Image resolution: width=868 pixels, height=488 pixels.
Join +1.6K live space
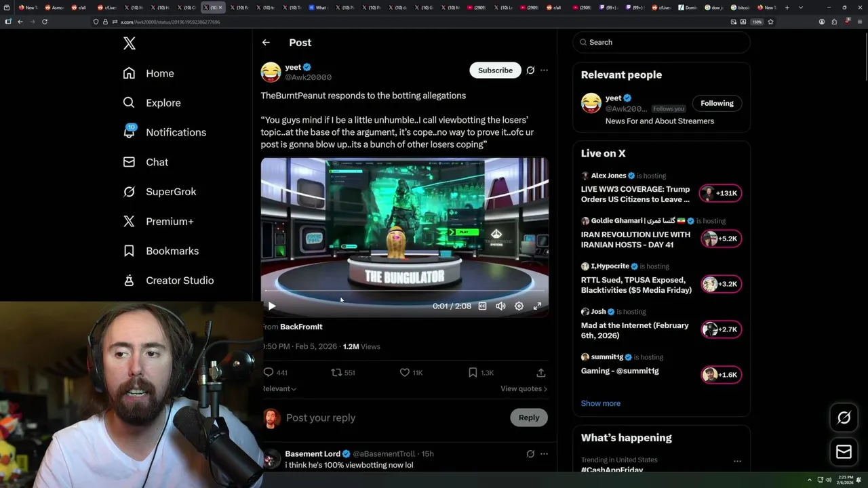(x=721, y=375)
